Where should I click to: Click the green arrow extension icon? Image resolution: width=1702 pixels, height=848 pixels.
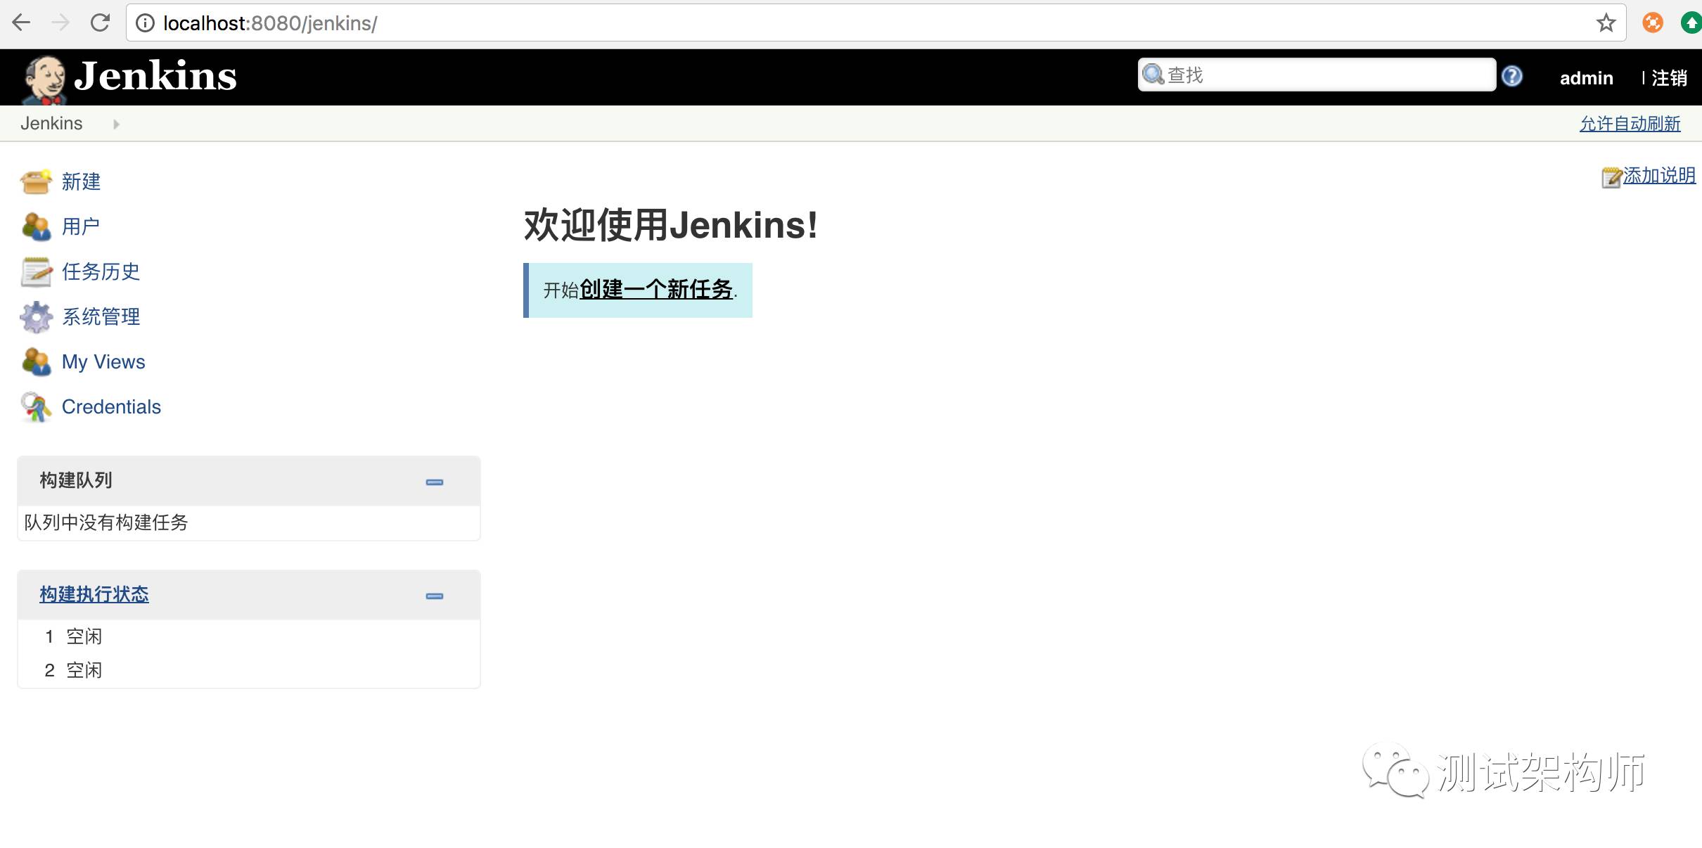[x=1691, y=23]
